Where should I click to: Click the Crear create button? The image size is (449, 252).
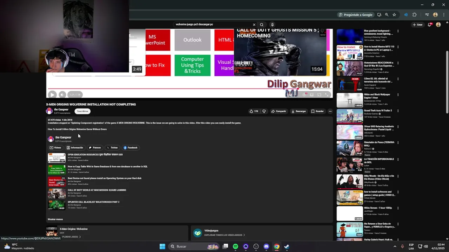tap(417, 24)
